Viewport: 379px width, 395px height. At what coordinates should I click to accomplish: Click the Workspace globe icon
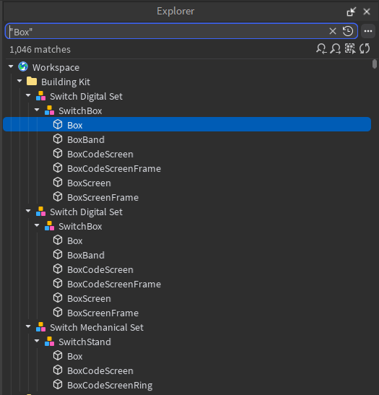(x=23, y=67)
